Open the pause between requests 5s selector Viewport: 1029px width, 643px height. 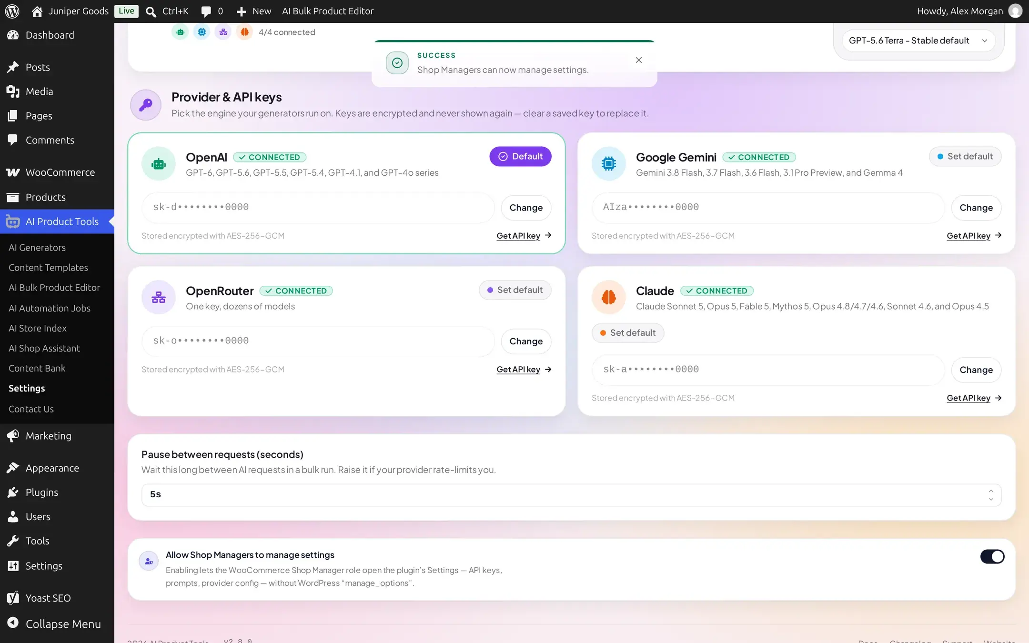(571, 495)
